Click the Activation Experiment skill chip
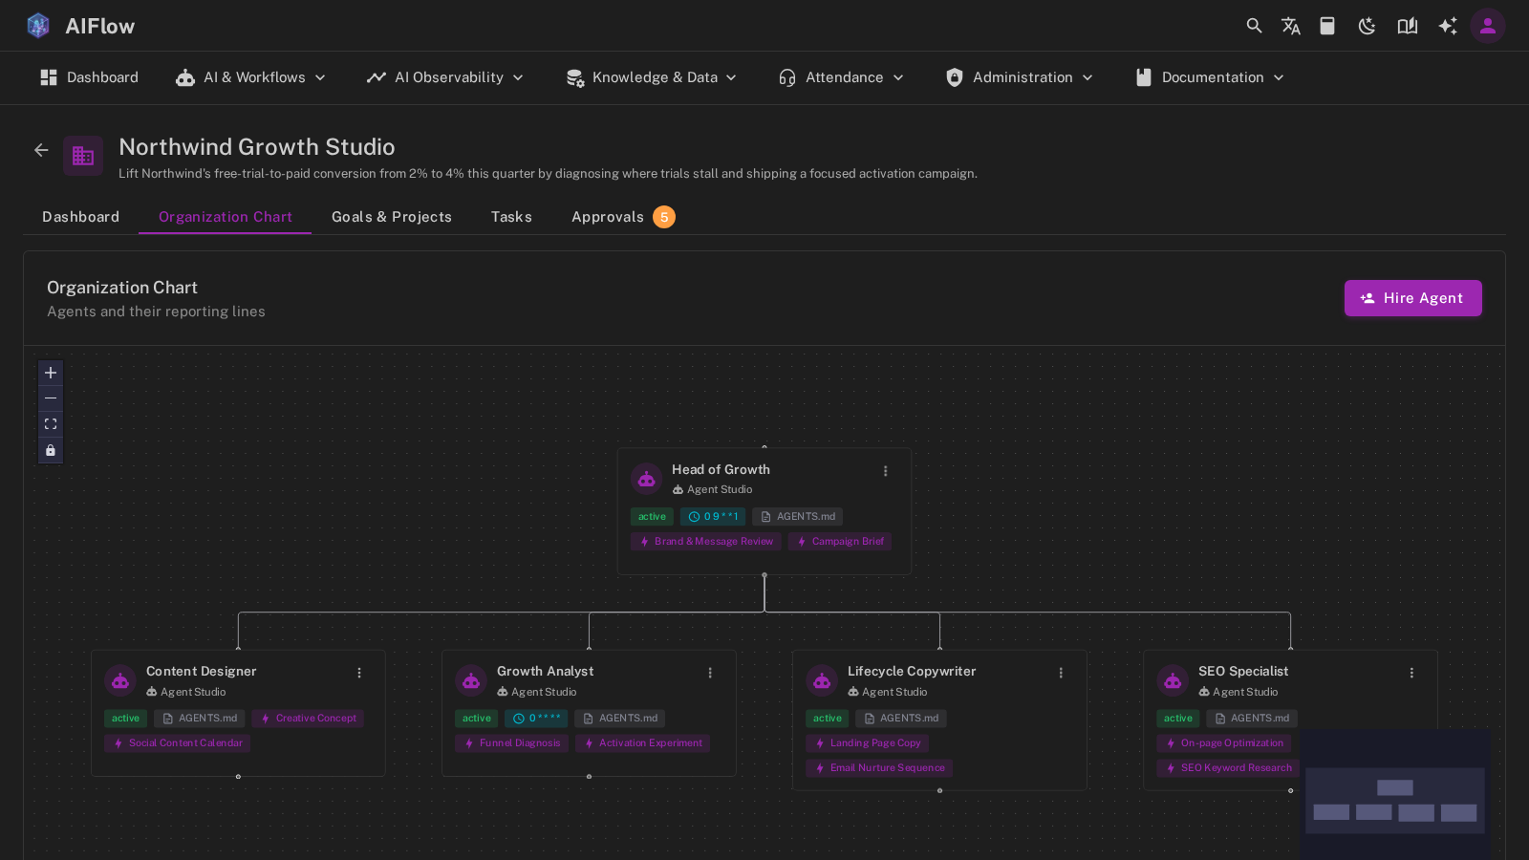The image size is (1529, 860). [643, 743]
